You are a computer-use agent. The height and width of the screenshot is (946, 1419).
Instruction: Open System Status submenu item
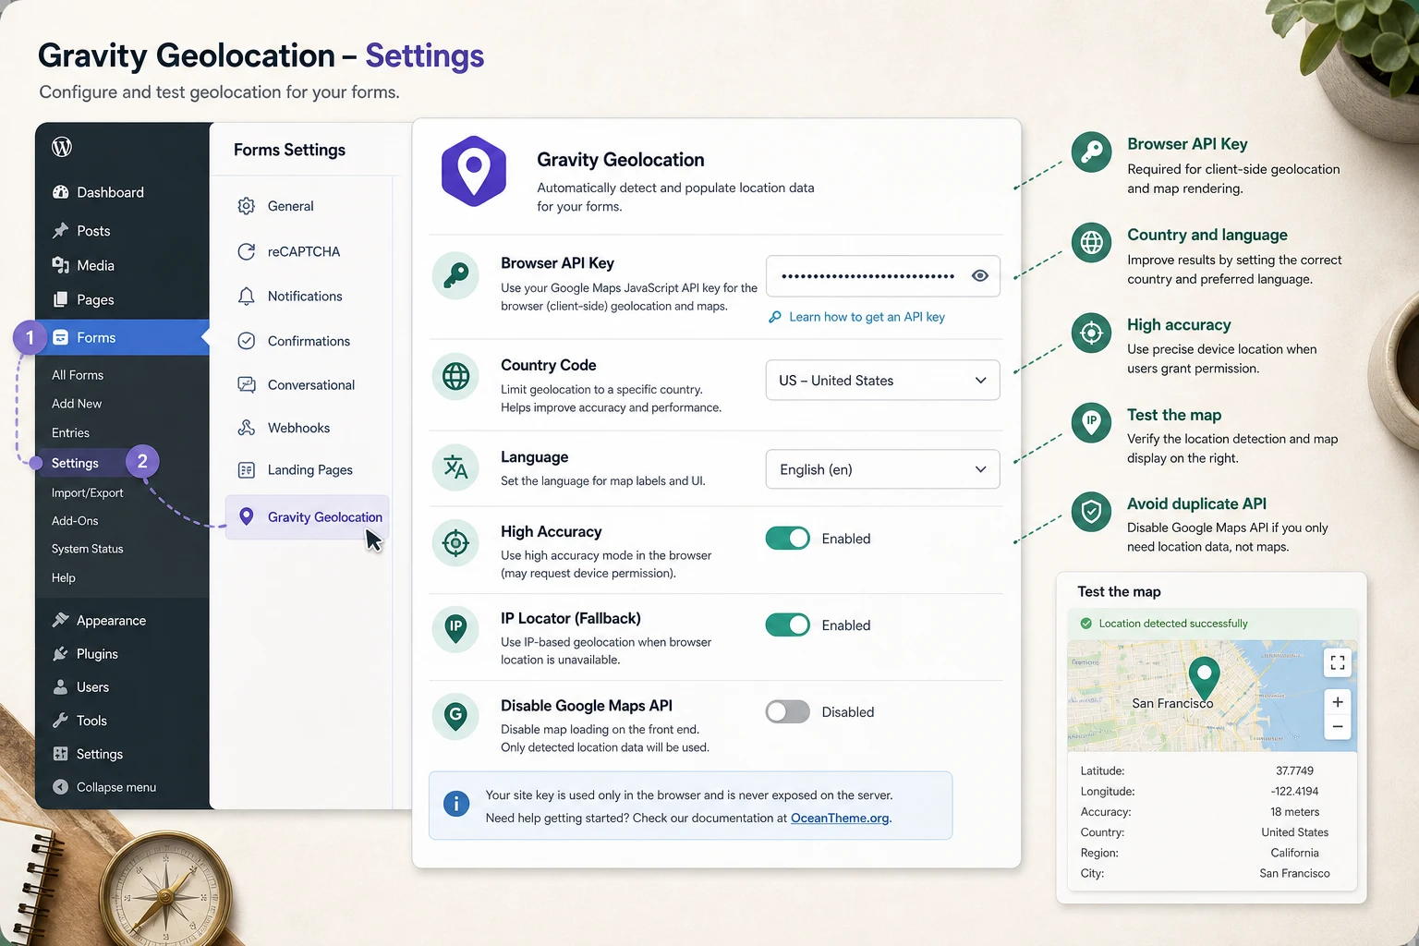[x=87, y=549]
